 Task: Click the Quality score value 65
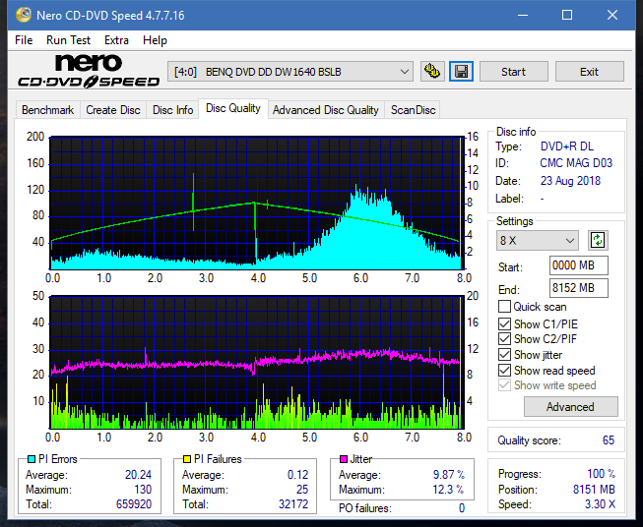point(609,440)
